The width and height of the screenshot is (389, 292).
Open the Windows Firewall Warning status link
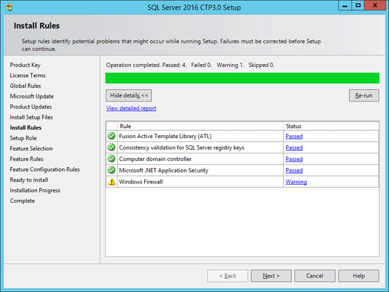coord(296,182)
